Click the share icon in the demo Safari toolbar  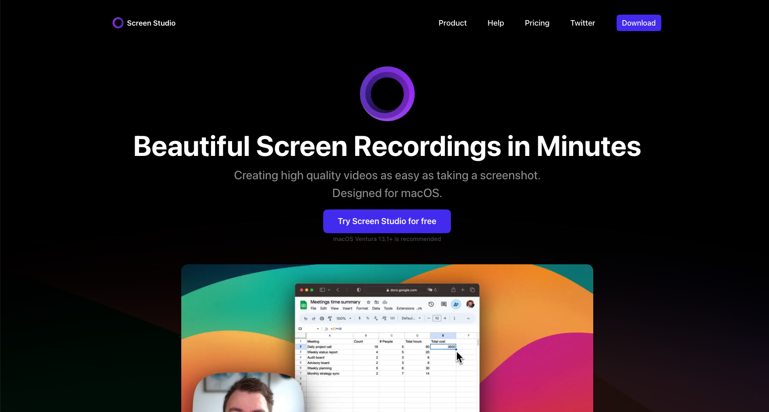click(453, 290)
